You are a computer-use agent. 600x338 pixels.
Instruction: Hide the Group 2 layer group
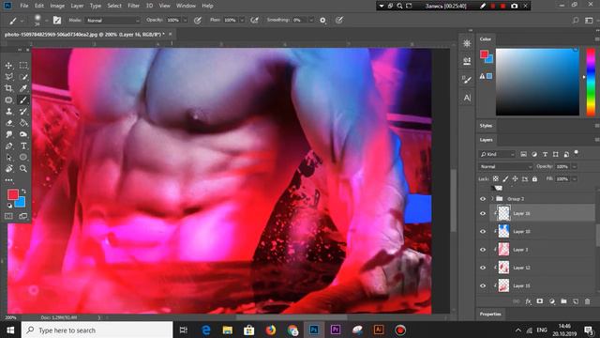point(483,199)
